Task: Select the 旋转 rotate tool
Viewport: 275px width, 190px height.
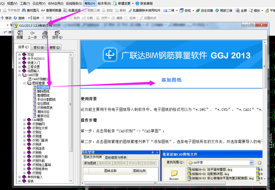Action: click(19, 18)
